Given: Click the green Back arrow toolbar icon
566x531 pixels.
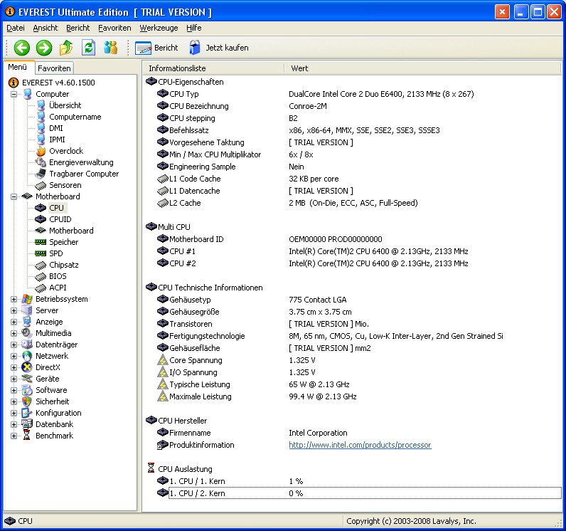Looking at the screenshot, I should tap(21, 48).
